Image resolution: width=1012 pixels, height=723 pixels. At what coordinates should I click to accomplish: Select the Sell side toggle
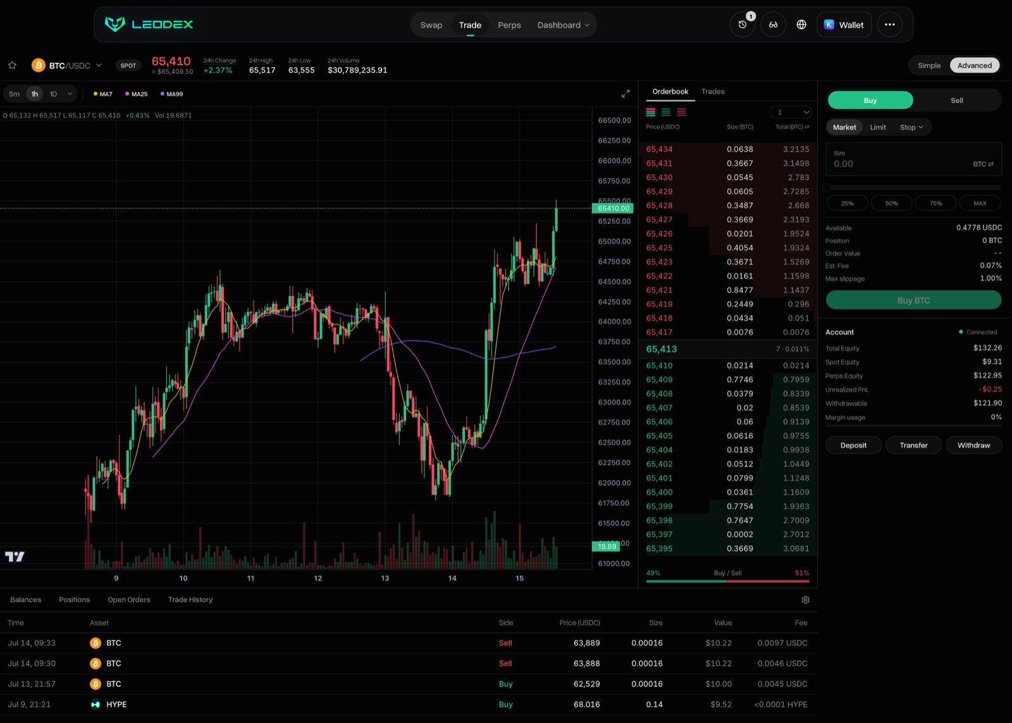(x=957, y=100)
